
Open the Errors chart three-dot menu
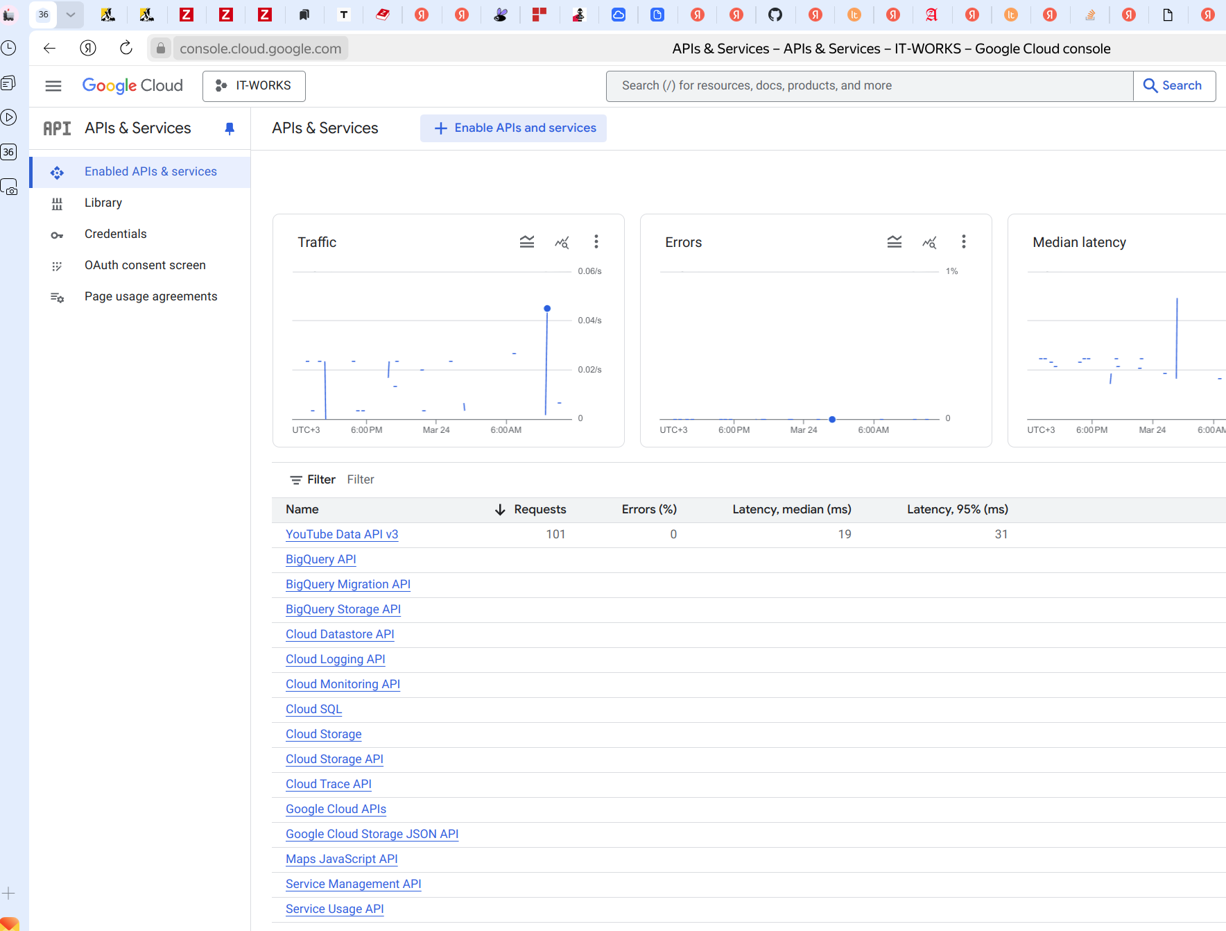[964, 241]
